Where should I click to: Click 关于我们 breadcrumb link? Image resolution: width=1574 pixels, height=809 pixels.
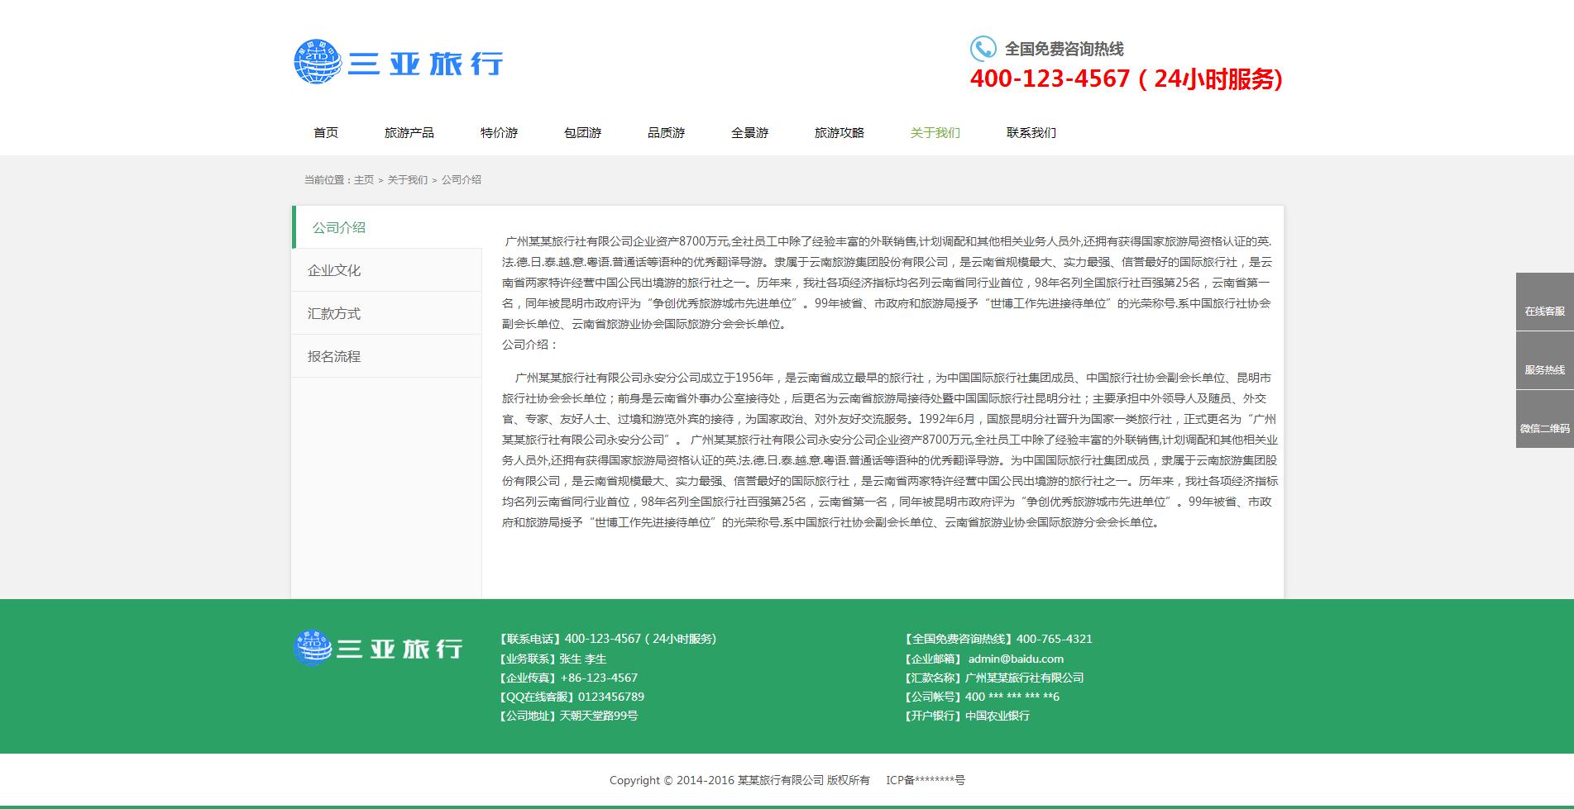(x=408, y=180)
